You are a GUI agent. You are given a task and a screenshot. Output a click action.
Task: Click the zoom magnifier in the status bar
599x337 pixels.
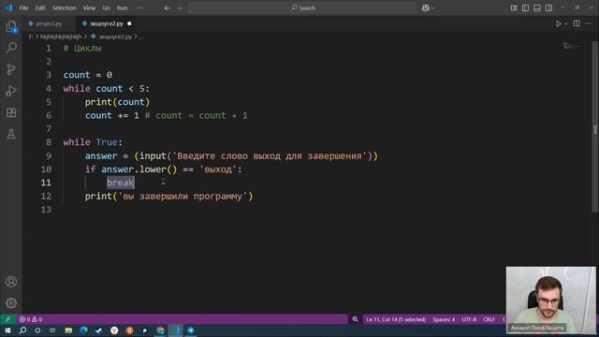[355, 319]
